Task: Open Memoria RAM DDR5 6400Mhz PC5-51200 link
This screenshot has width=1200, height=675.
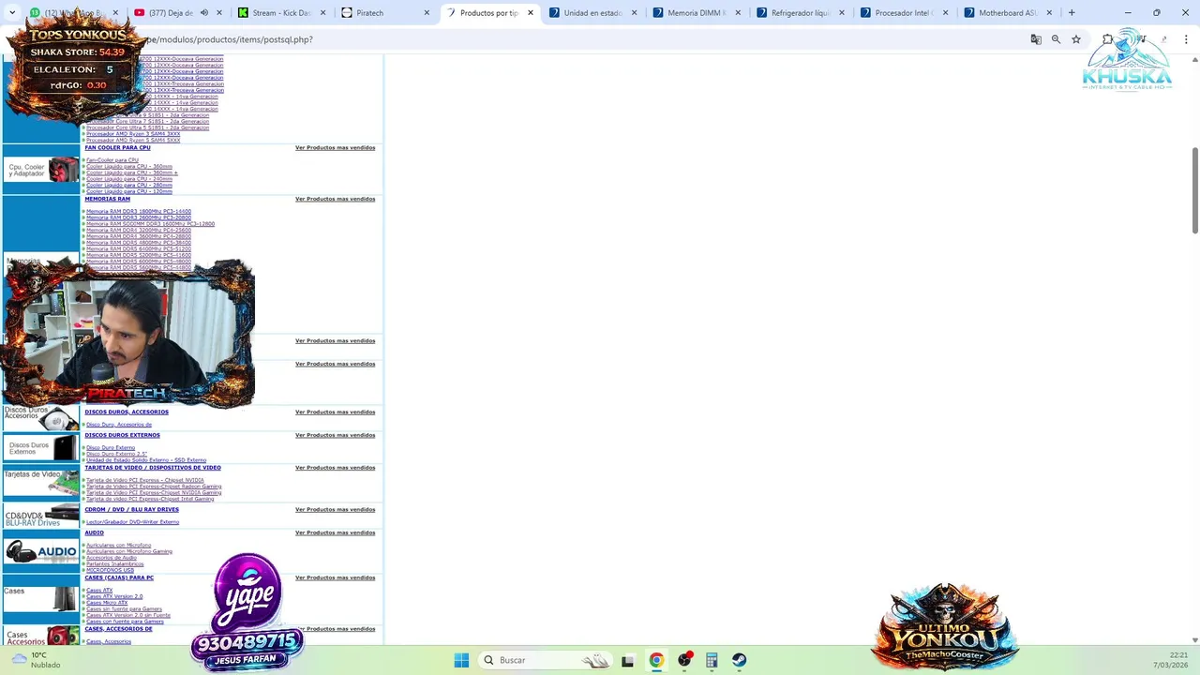Action: click(x=139, y=248)
